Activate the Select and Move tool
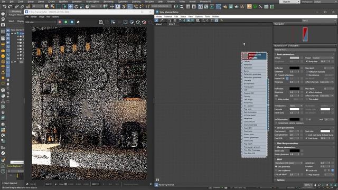338x190 pixels. point(70,7)
